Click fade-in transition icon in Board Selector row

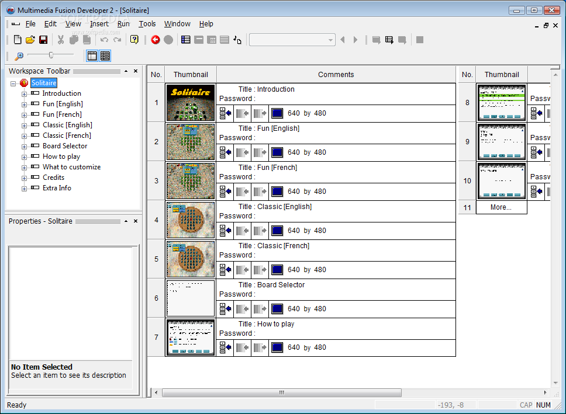pyautogui.click(x=243, y=309)
